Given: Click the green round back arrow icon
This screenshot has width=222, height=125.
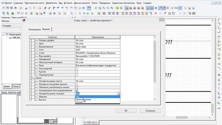Looking at the screenshot, I should (x=117, y=8).
